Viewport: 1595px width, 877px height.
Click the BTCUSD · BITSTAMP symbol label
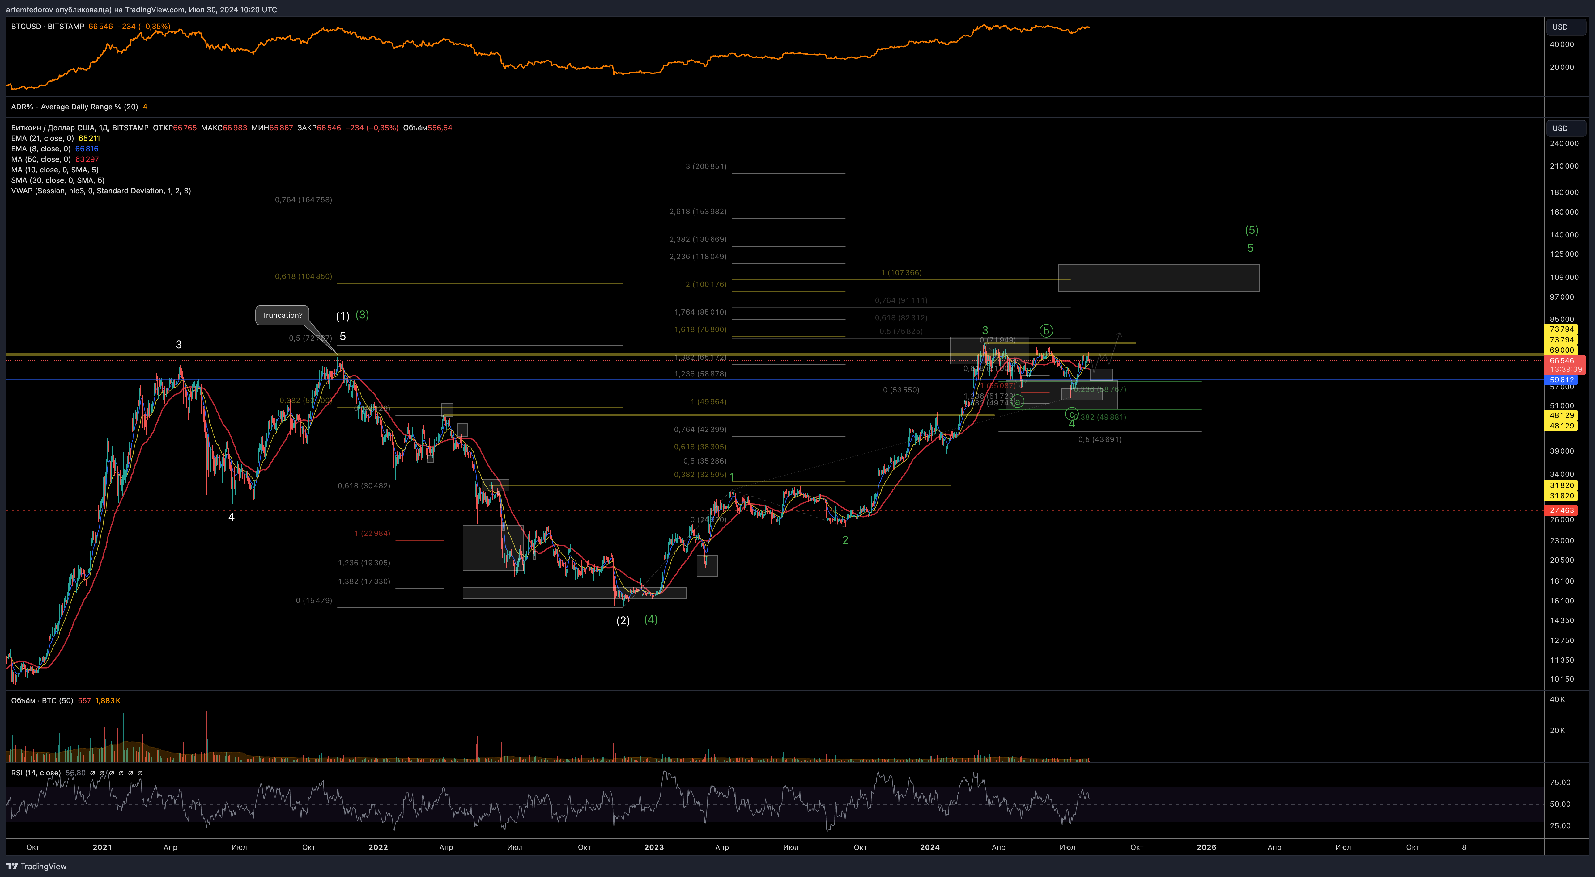48,27
